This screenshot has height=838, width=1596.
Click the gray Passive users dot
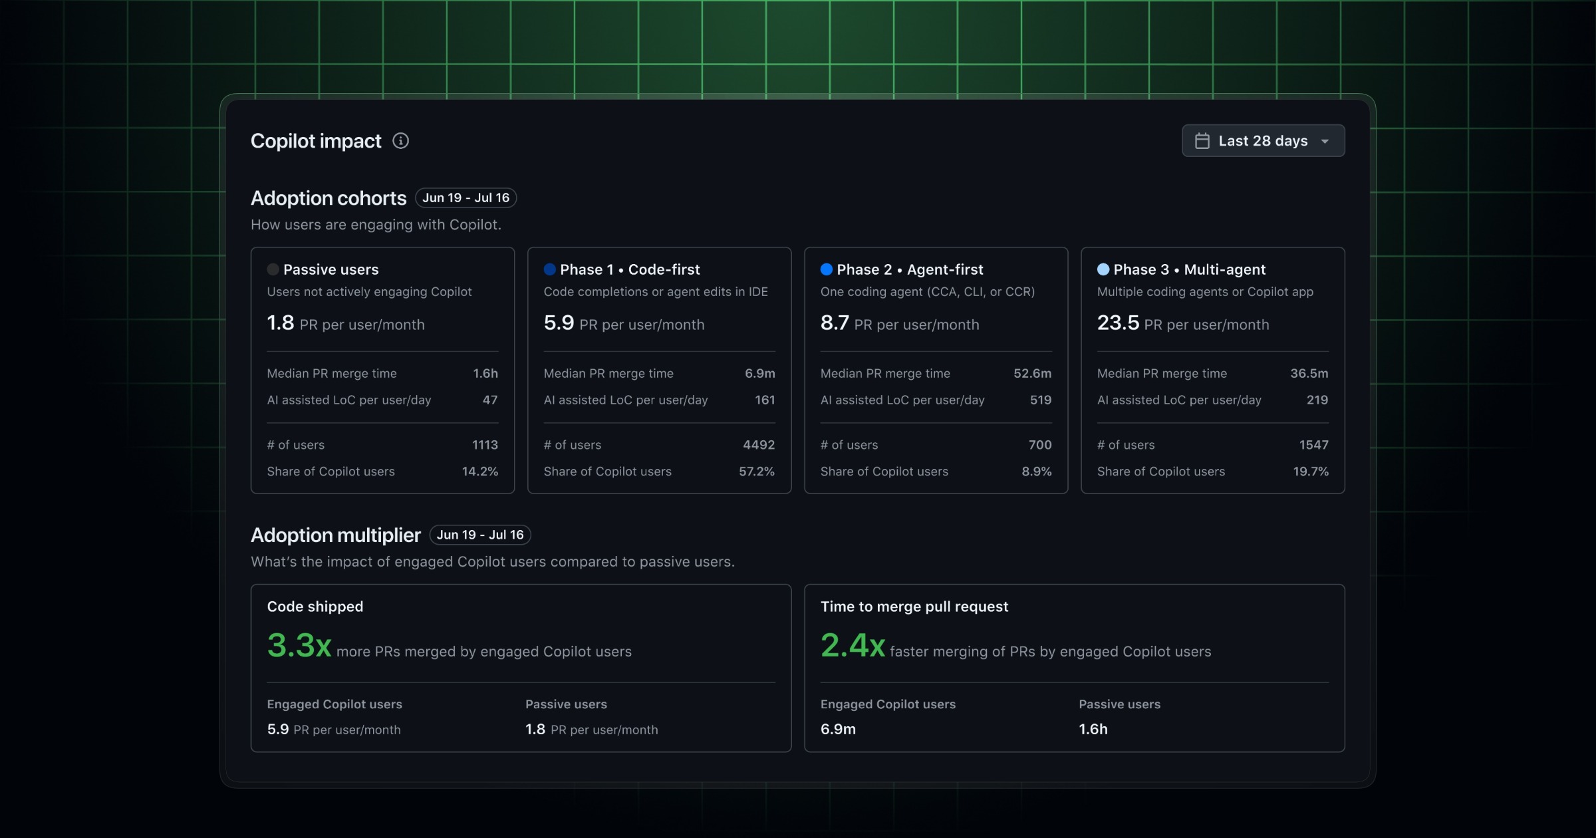(x=273, y=269)
